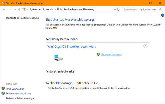Click the Datenträgerverwaltung shield icon
Image resolution: width=165 pixels, height=104 pixels.
click(x=3, y=93)
